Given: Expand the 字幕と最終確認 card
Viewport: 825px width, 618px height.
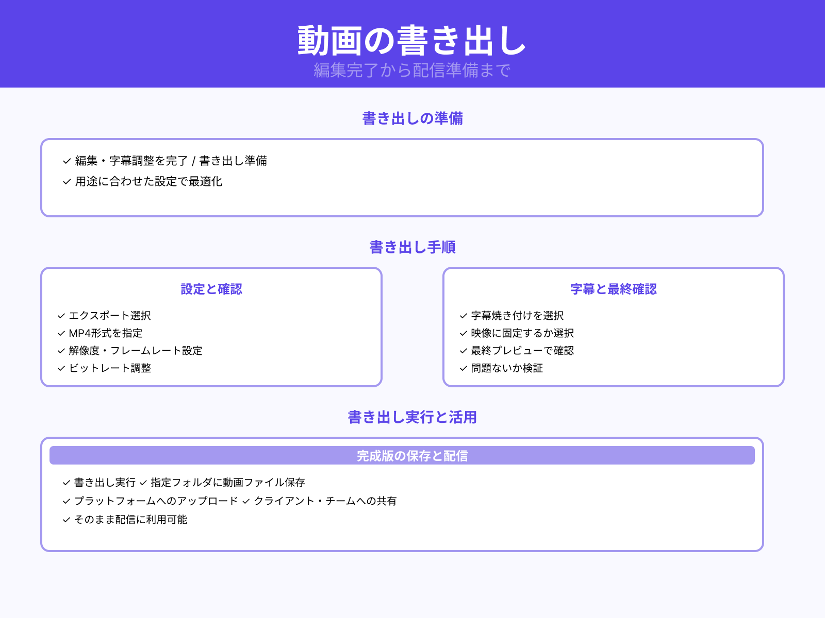Looking at the screenshot, I should click(x=613, y=289).
